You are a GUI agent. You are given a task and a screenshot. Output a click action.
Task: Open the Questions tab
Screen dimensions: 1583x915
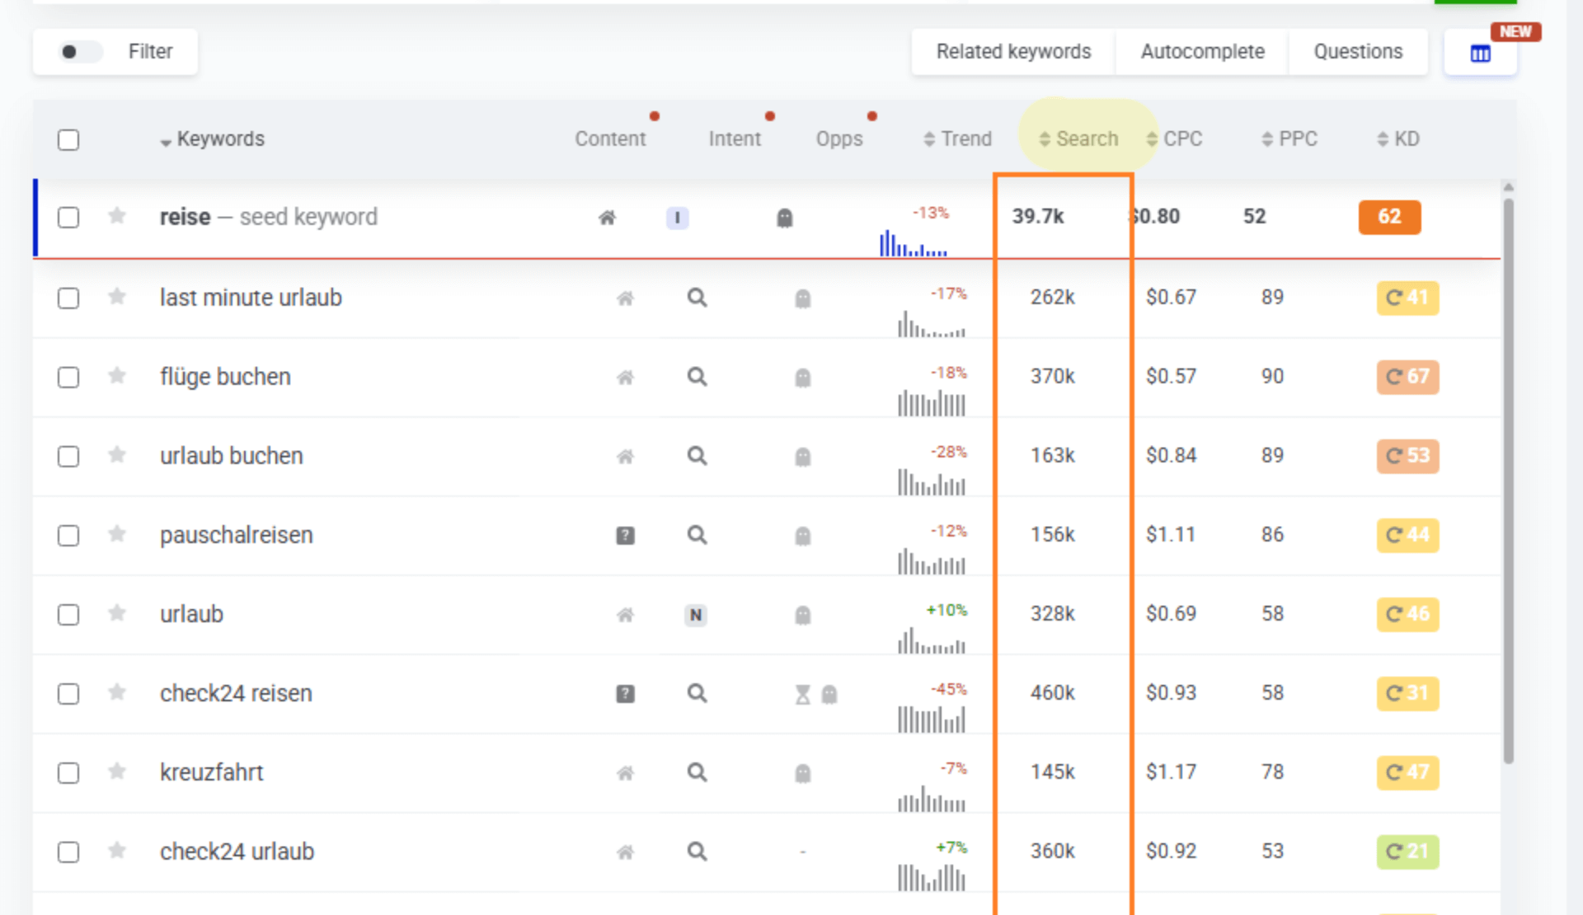click(x=1357, y=52)
